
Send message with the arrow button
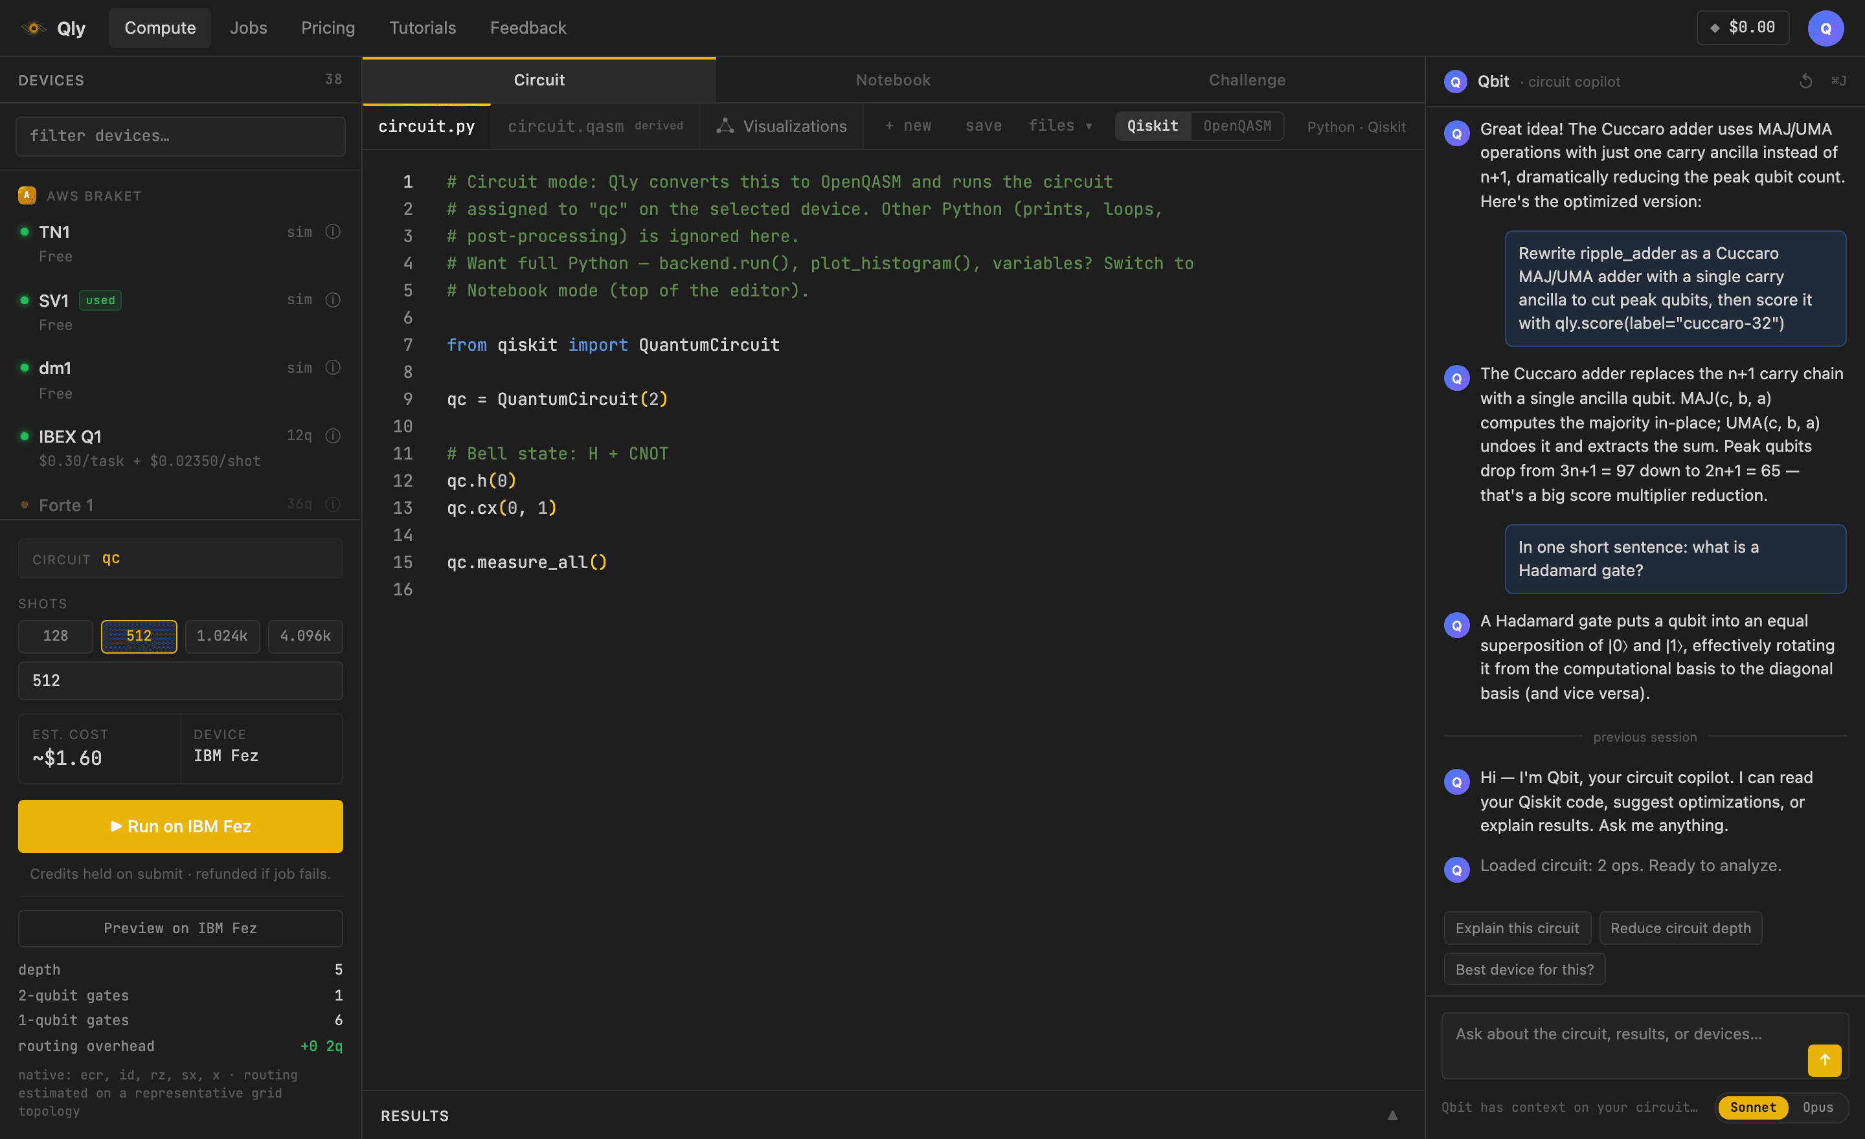tap(1824, 1059)
